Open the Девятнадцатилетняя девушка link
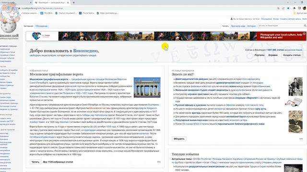307x172 pixels. click(x=191, y=79)
